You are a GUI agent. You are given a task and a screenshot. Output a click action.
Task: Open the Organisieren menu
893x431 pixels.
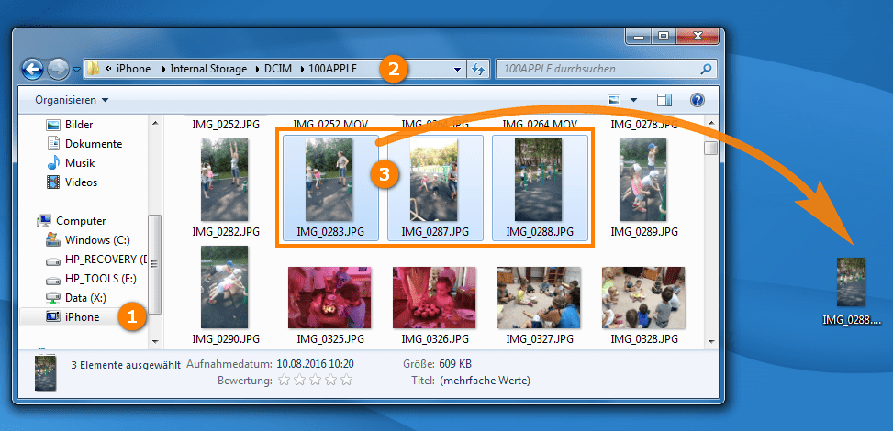72,100
